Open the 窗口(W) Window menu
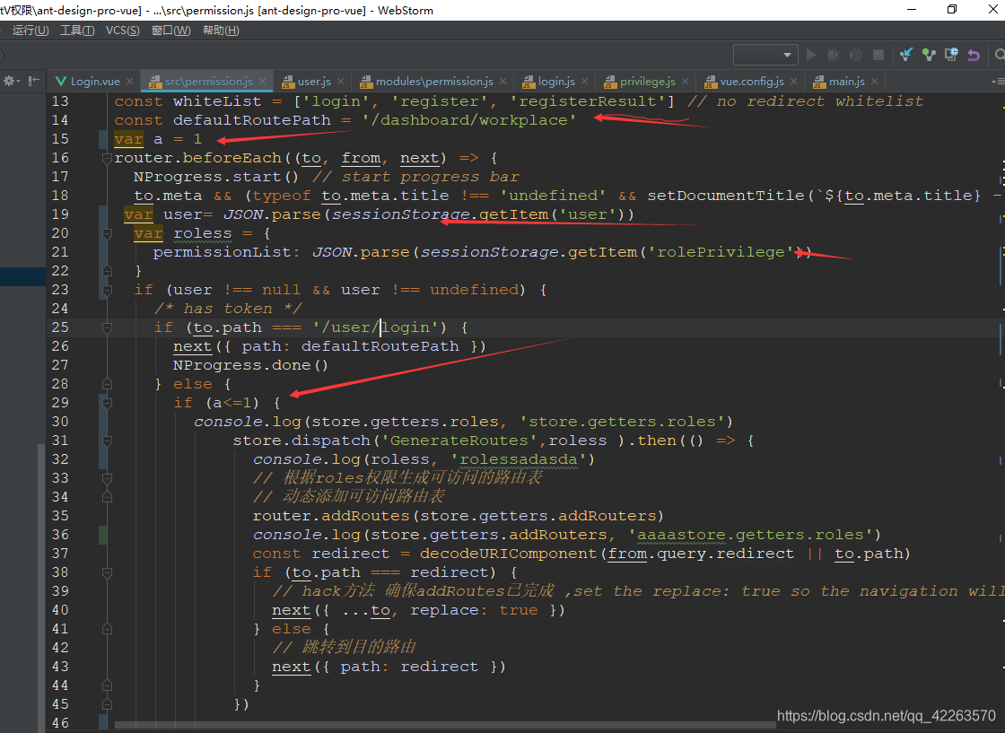The height and width of the screenshot is (733, 1005). click(171, 31)
